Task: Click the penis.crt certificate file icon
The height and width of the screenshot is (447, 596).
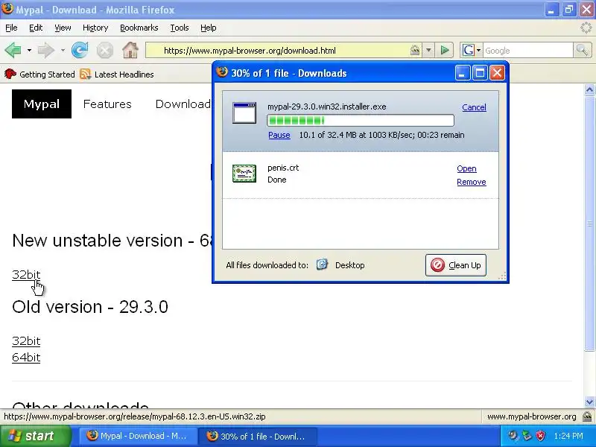Action: (244, 174)
